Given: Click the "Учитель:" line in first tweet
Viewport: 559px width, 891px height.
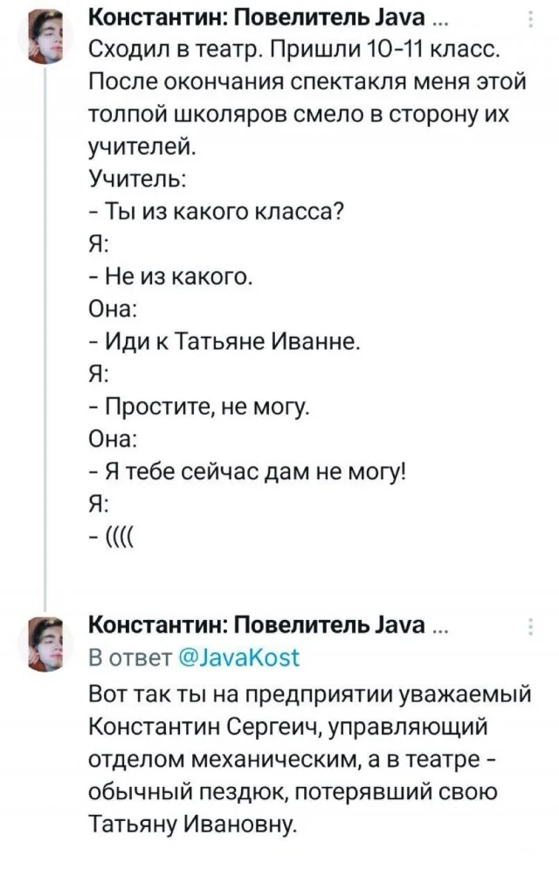Looking at the screenshot, I should pyautogui.click(x=135, y=180).
